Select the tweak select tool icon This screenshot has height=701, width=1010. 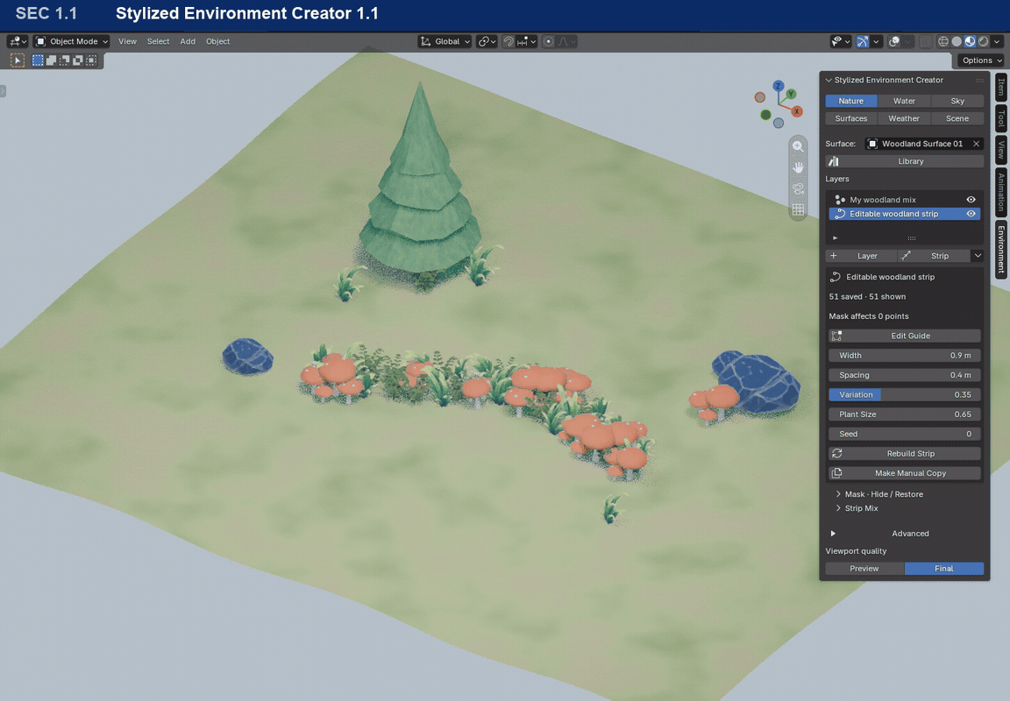(18, 60)
